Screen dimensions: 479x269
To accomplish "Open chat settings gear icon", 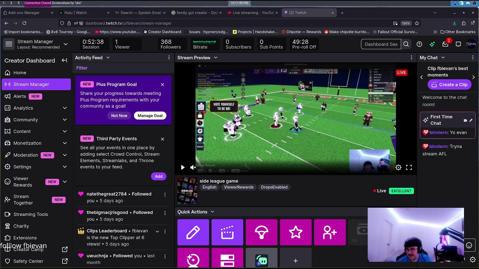I will (x=473, y=259).
